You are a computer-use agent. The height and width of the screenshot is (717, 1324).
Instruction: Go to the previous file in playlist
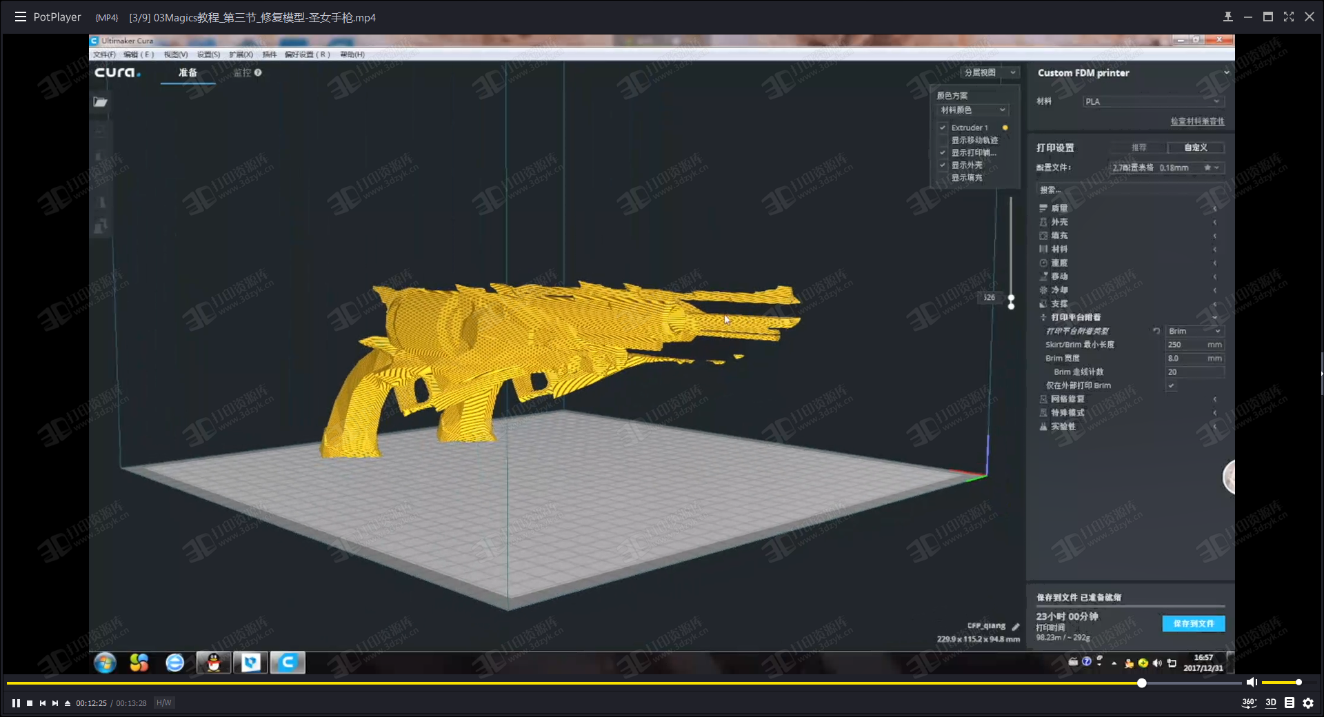click(x=43, y=703)
